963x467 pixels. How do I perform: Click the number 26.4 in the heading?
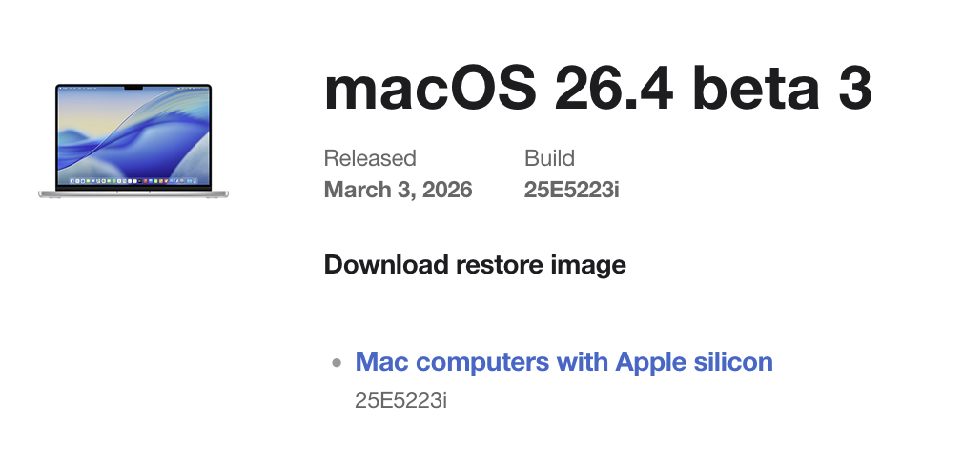tap(613, 89)
